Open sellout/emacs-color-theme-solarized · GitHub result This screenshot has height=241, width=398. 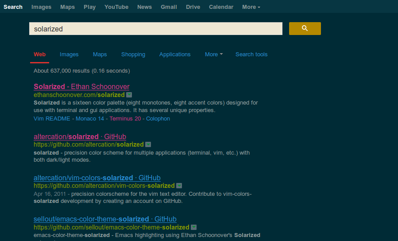point(105,219)
